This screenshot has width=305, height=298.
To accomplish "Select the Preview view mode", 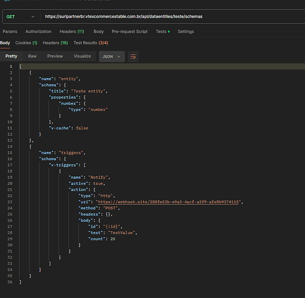I will coord(55,56).
